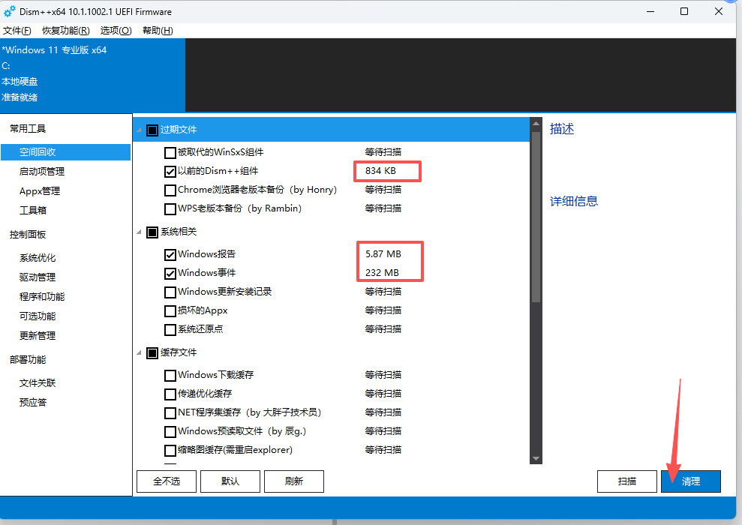Viewport: 742px width, 525px height.
Task: Click the 全不选 button
Action: point(167,481)
